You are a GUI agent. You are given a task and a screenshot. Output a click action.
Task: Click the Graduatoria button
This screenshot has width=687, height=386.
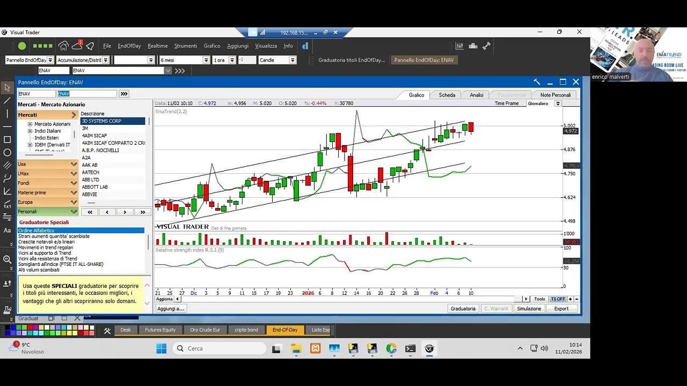pyautogui.click(x=463, y=309)
